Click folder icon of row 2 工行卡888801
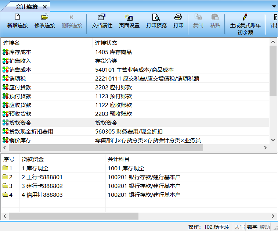The image size is (278, 231). tap(6, 177)
